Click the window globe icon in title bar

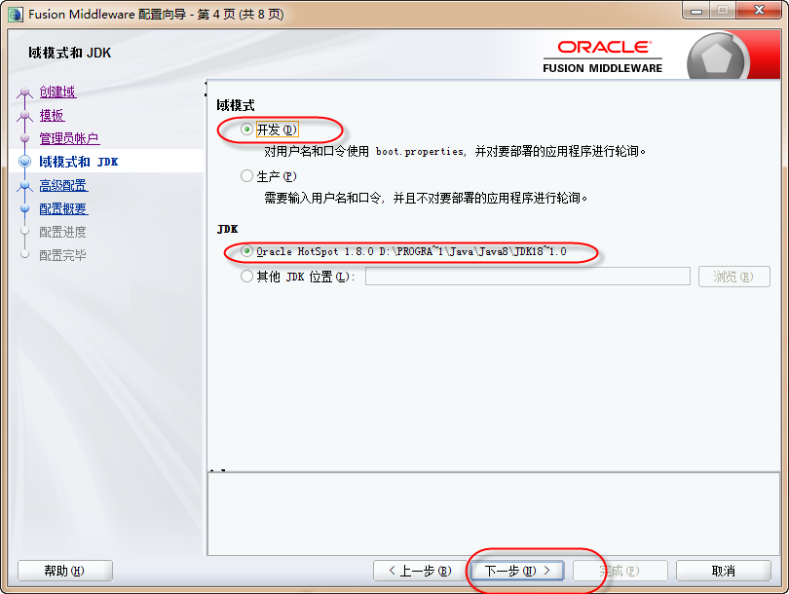click(16, 14)
